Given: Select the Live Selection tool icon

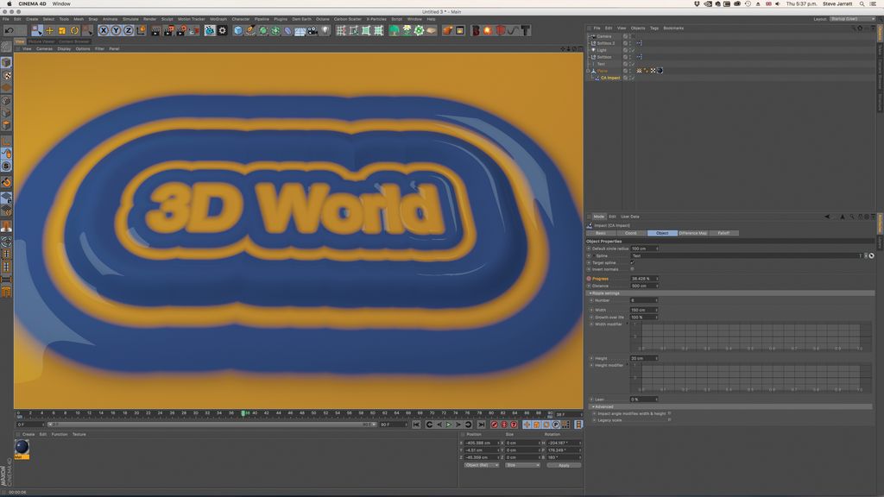Looking at the screenshot, I should (35, 31).
